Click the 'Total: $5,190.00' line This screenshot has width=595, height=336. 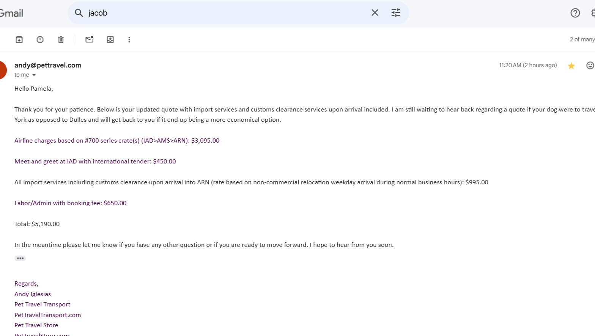(x=37, y=224)
